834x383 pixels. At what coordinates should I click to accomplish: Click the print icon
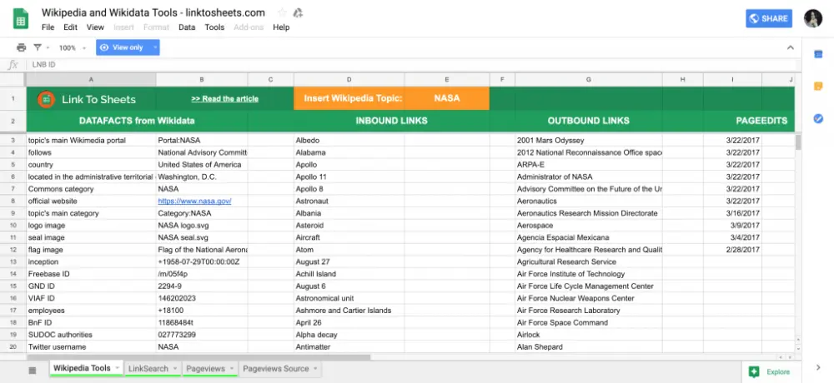point(22,47)
